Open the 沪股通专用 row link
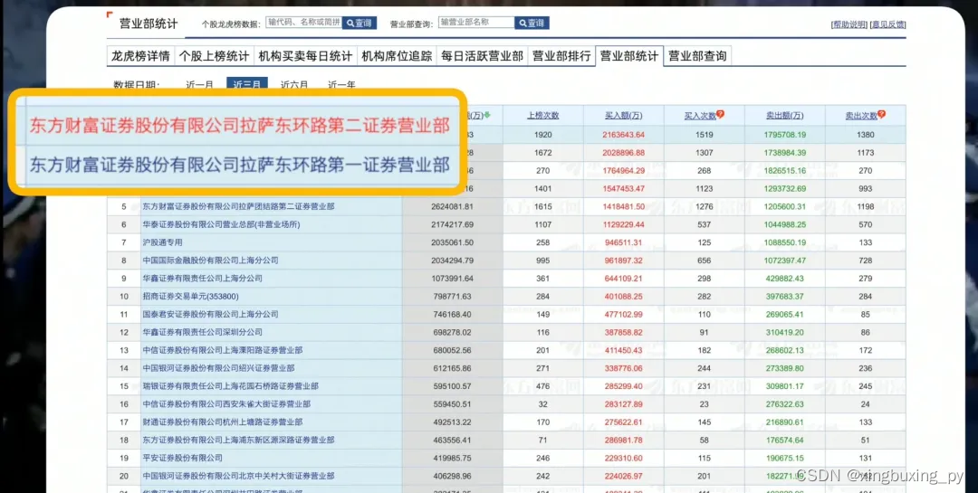This screenshot has height=493, width=978. [162, 242]
